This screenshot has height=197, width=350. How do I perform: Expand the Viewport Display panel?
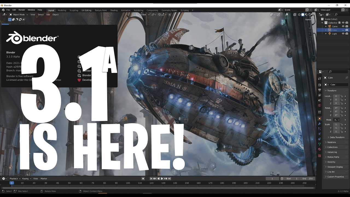(x=335, y=167)
